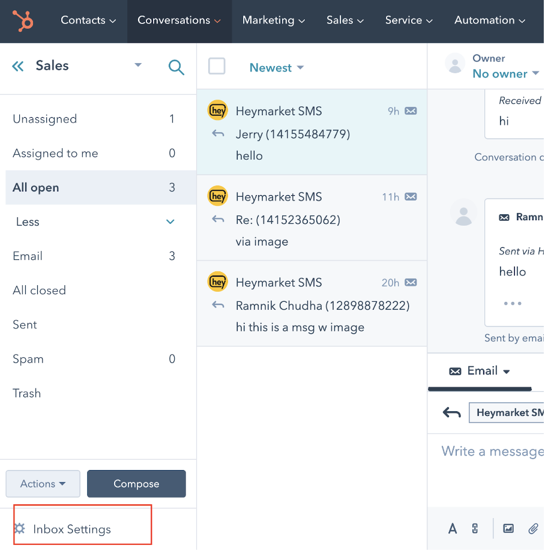Select the Spam view
Screen dimensions: 545x551
(x=95, y=359)
